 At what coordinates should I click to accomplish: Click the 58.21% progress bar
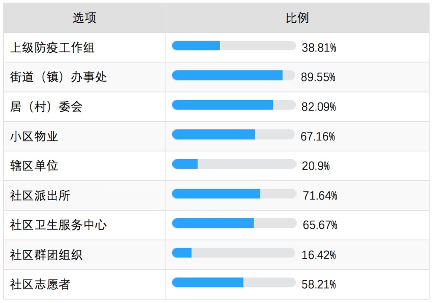pos(234,282)
